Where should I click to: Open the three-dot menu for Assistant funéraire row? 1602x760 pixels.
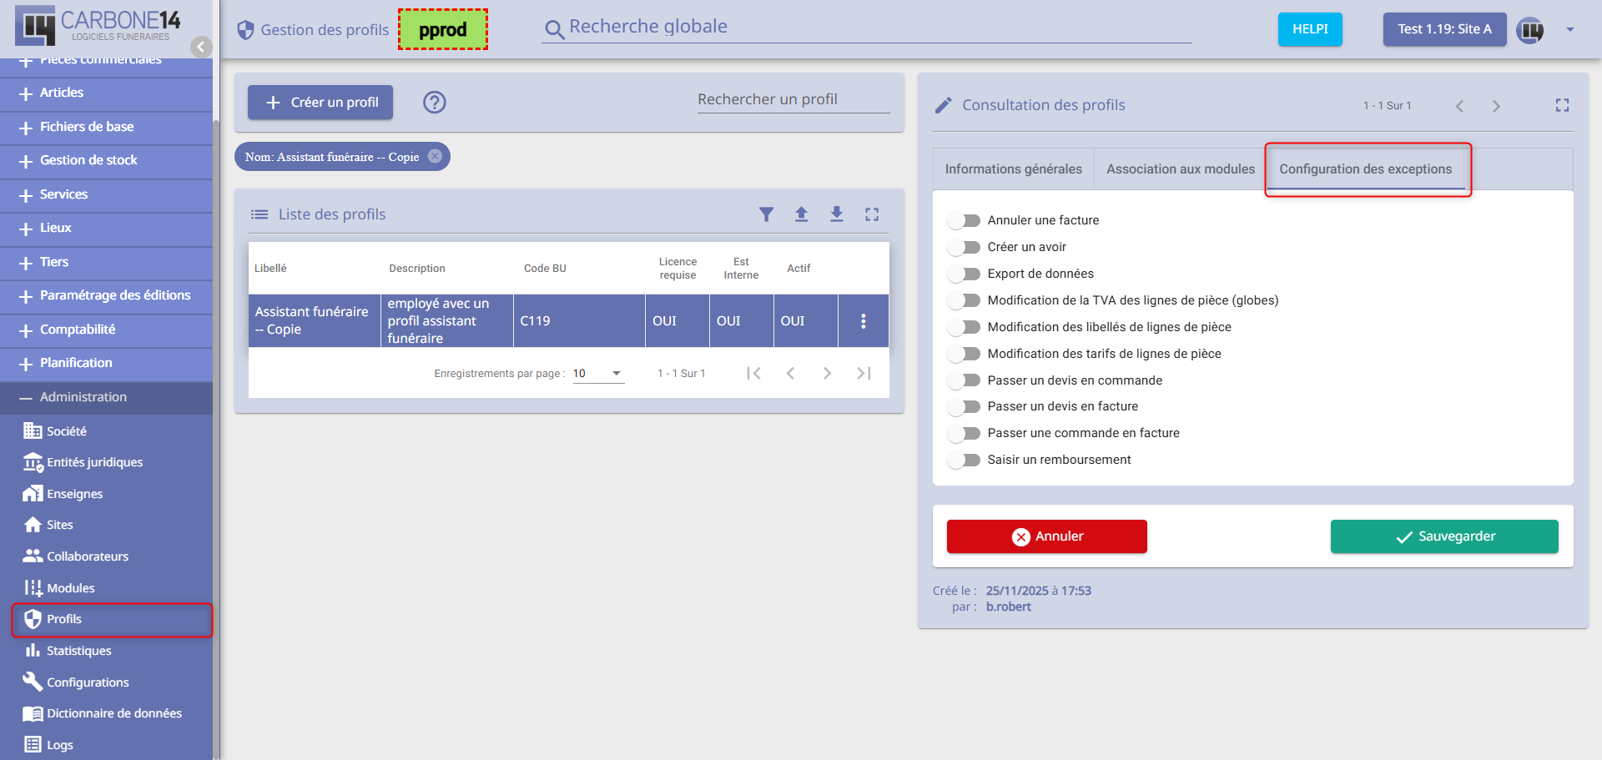click(863, 321)
